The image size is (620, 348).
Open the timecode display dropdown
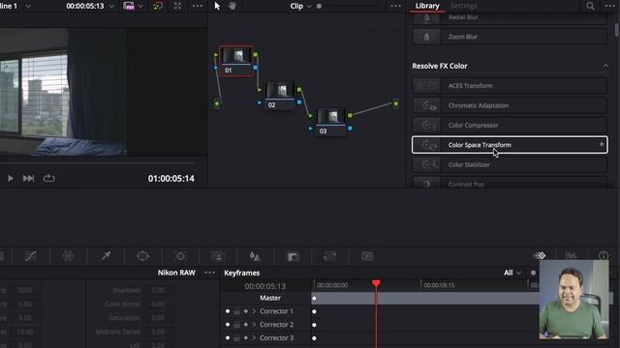click(111, 7)
